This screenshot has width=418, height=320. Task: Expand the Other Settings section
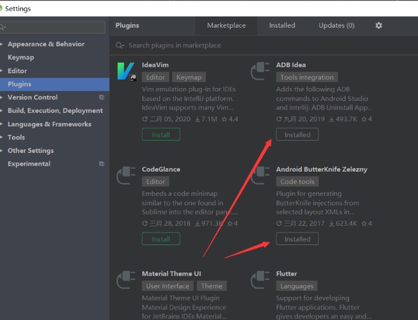coord(2,150)
